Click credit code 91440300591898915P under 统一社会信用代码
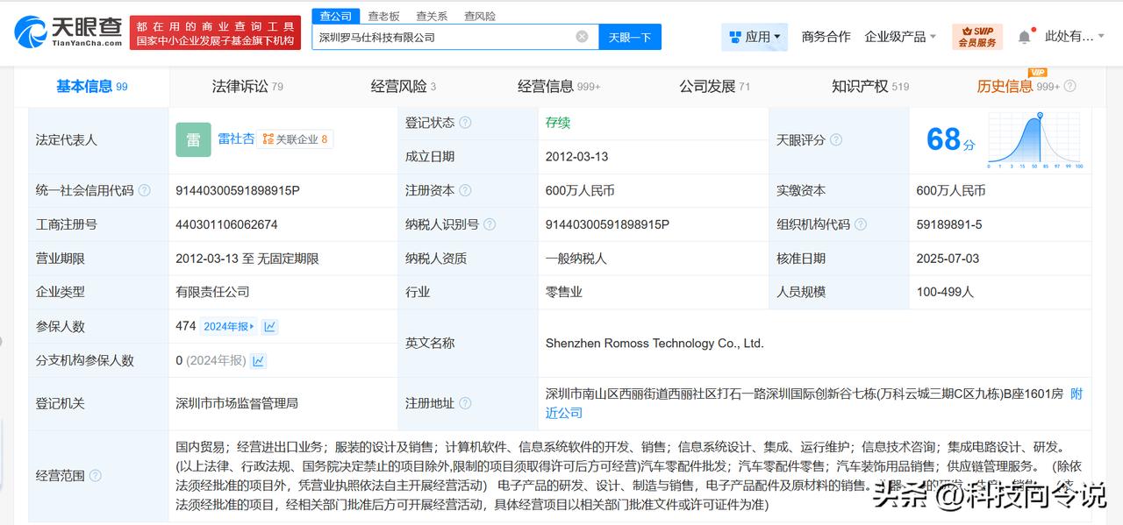Viewport: 1123px width, 525px height. [238, 190]
